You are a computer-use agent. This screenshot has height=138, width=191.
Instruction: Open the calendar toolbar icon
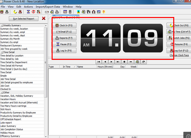pyautogui.click(x=65, y=12)
